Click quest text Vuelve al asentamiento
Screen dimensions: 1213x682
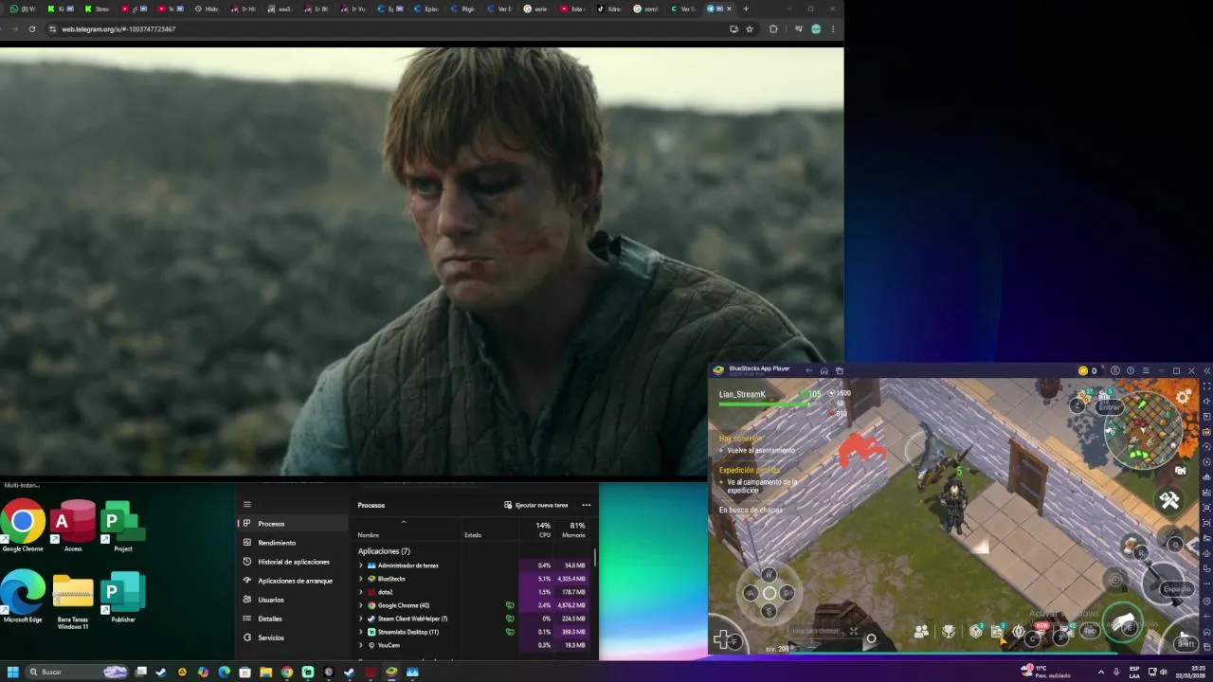761,451
